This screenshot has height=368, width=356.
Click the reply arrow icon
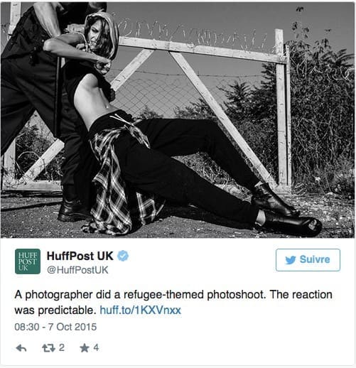[x=21, y=348]
